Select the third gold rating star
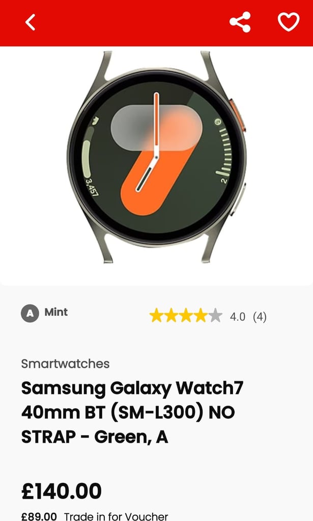The height and width of the screenshot is (521, 313). click(x=186, y=315)
